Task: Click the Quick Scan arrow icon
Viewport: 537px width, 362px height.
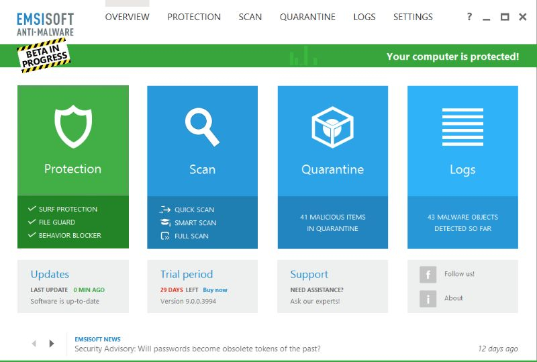Action: click(165, 210)
